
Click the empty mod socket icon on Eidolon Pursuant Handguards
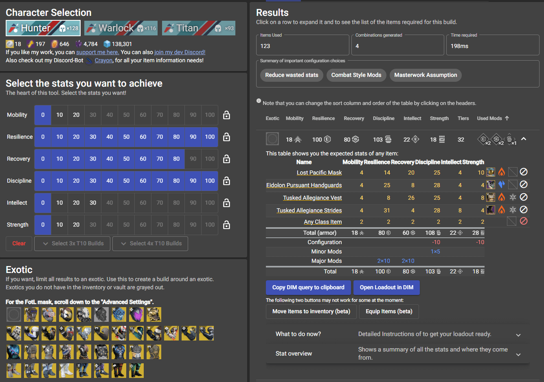point(513,185)
